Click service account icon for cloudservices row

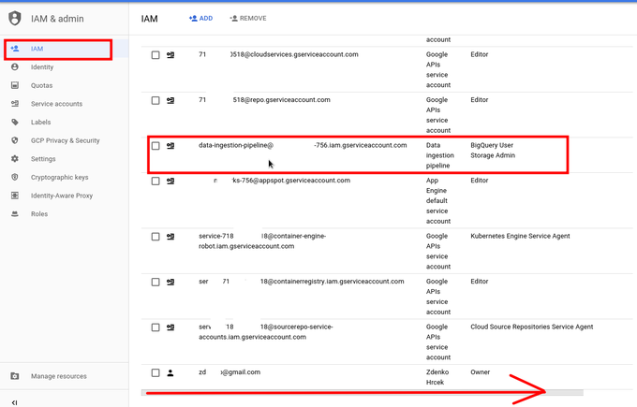pos(170,55)
